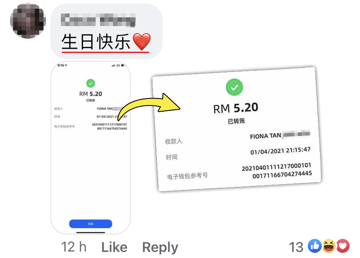Click the laughing face reaction icon
This screenshot has width=360, height=258.
pyautogui.click(x=329, y=246)
